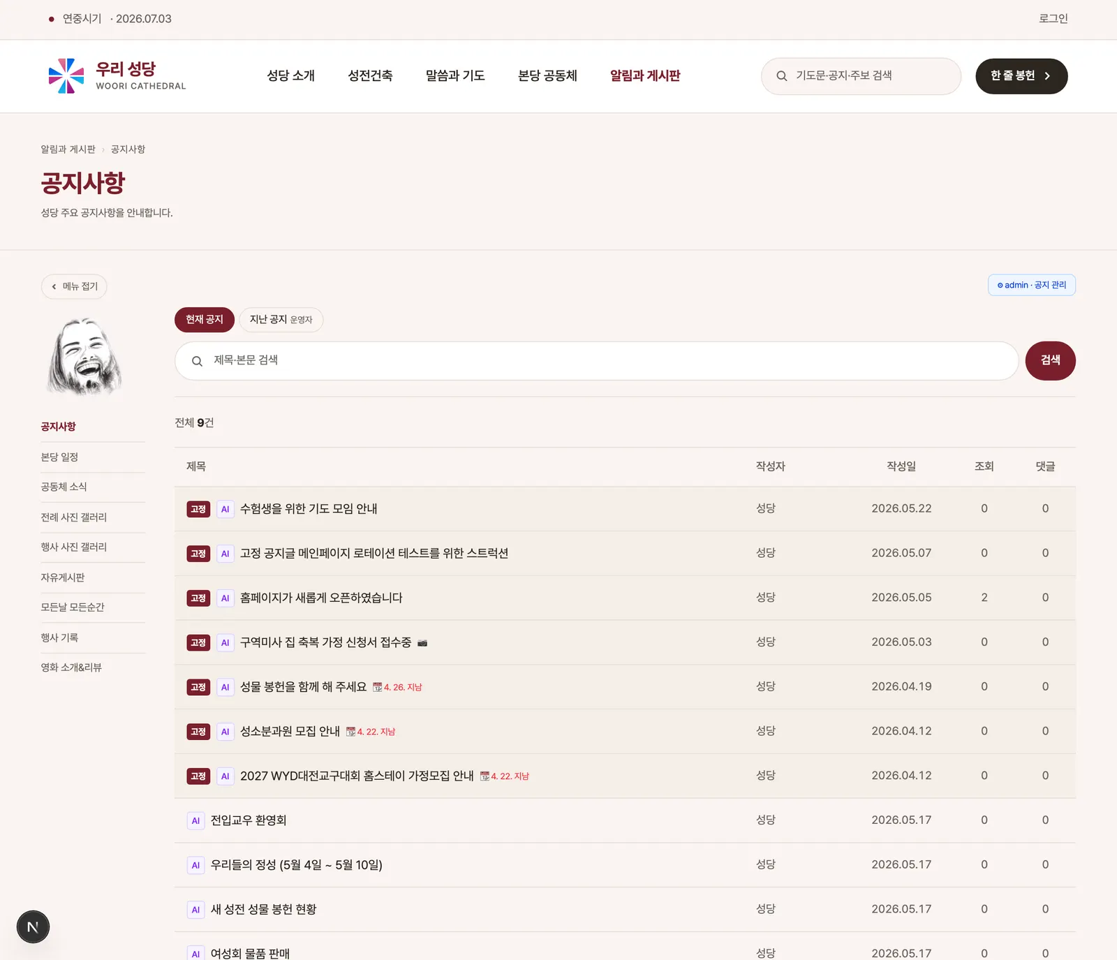Select 공지사항 in sidebar

(x=58, y=427)
